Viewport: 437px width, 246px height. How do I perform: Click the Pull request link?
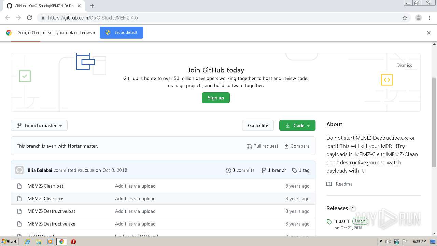pos(263,146)
